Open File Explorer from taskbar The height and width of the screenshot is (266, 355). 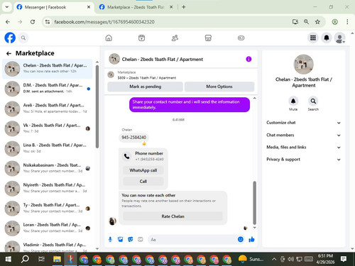tap(57, 259)
